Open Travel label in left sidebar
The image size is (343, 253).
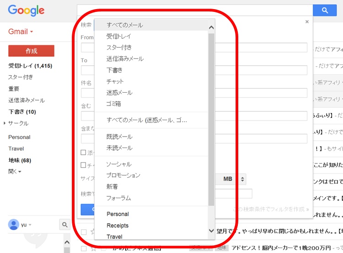click(x=16, y=149)
